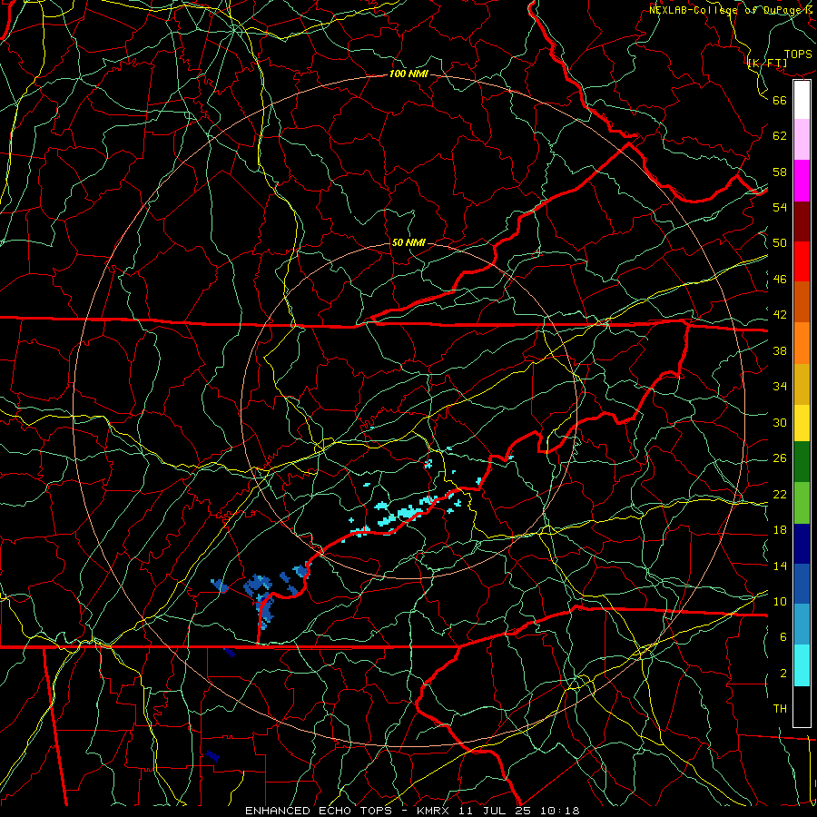Click the 100 NMI range ring label
The height and width of the screenshot is (817, 817).
408,74
